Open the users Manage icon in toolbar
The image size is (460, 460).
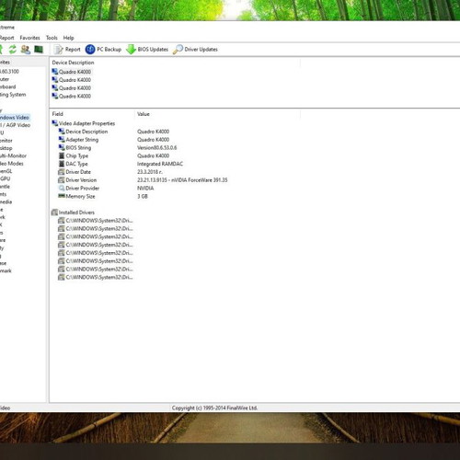tap(26, 49)
